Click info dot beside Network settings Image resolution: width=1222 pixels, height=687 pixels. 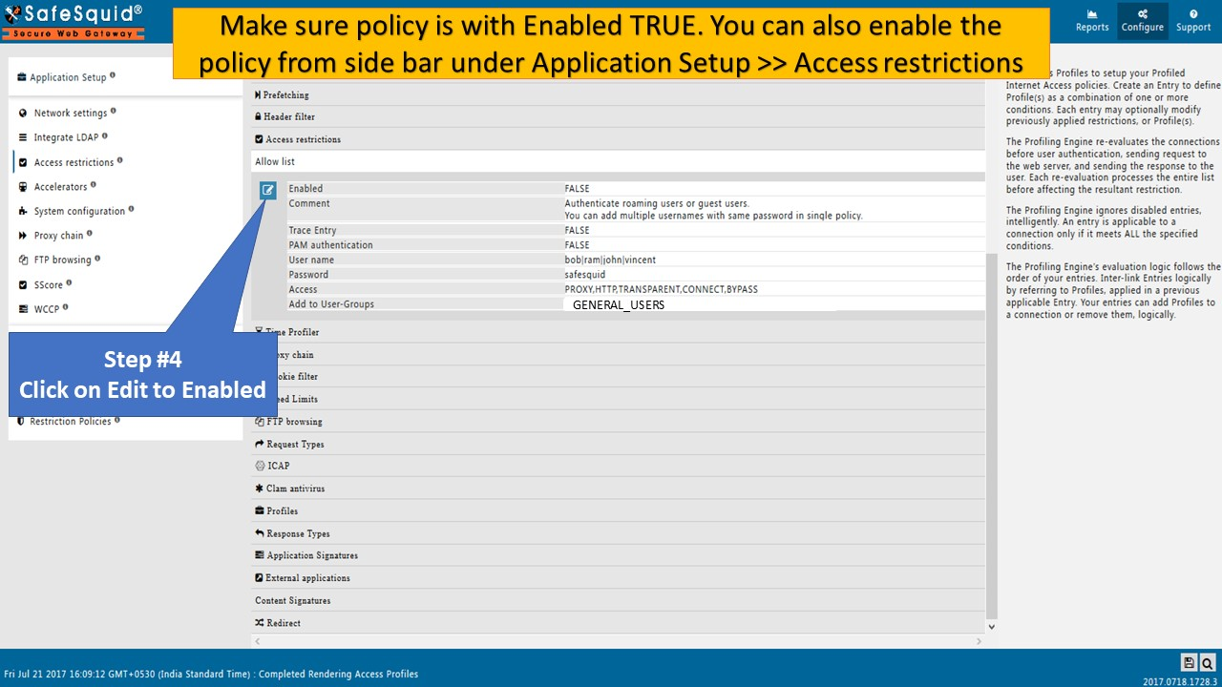click(113, 111)
